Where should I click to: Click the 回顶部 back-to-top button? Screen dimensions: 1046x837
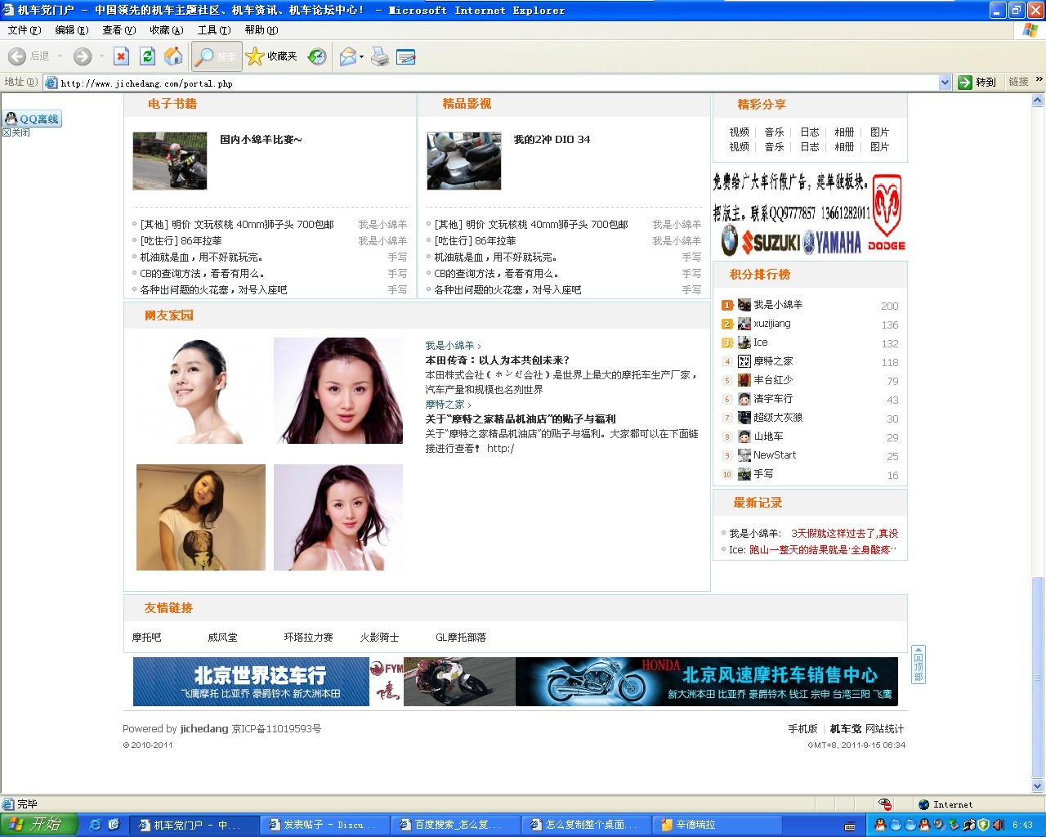click(919, 665)
